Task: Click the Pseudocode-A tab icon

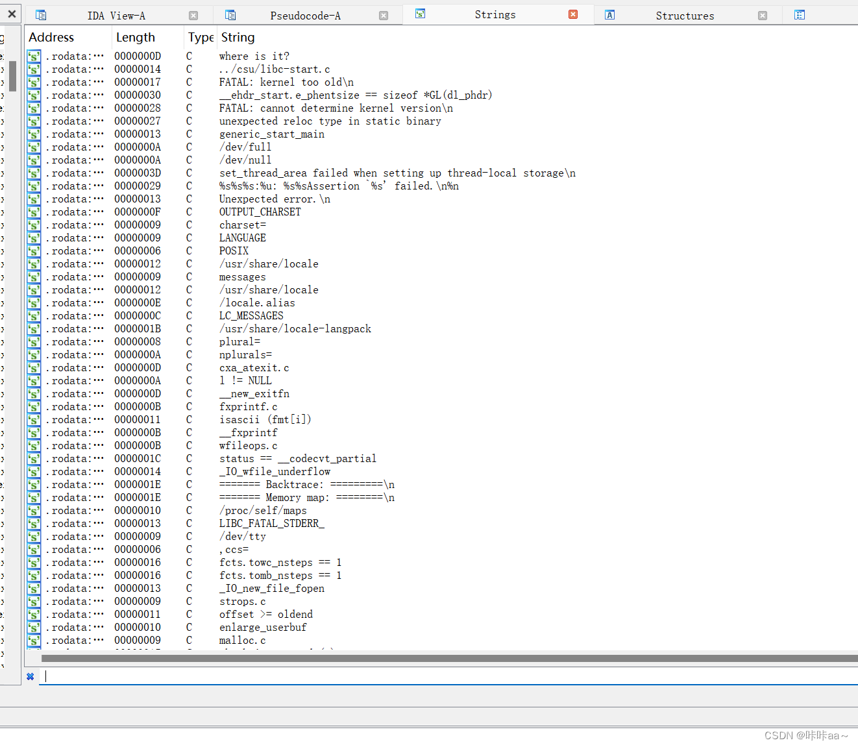Action: (x=230, y=14)
